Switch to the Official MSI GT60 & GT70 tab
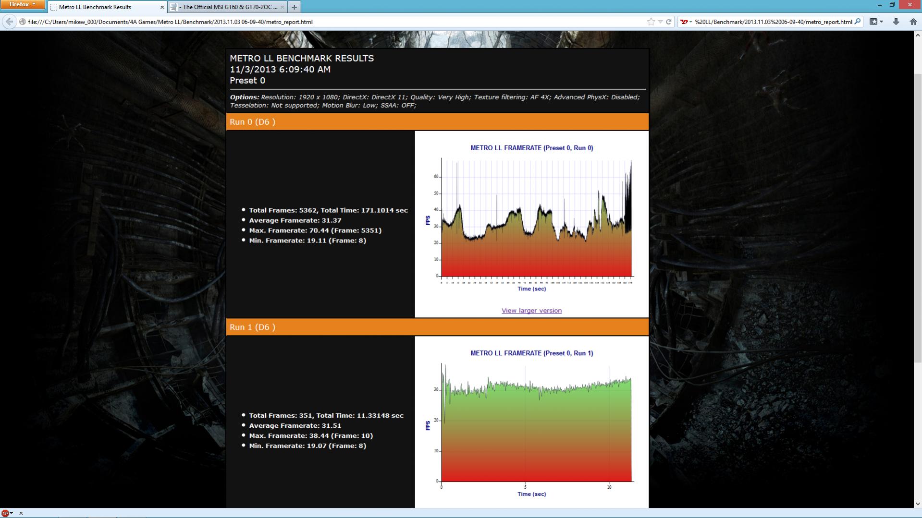Screen dimensions: 922x518 [228, 7]
